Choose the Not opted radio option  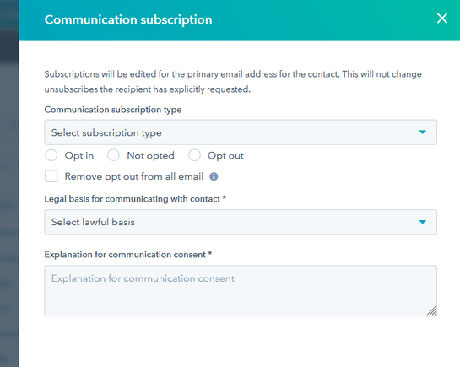tap(114, 155)
